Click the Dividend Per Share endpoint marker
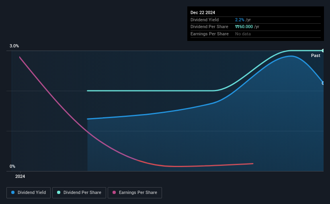The height and width of the screenshot is (204, 330). 323,51
